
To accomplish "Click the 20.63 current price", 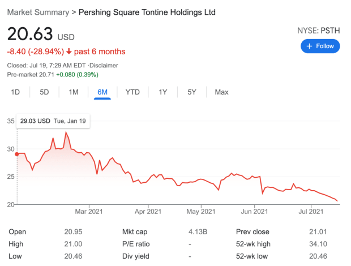I will tap(30, 34).
